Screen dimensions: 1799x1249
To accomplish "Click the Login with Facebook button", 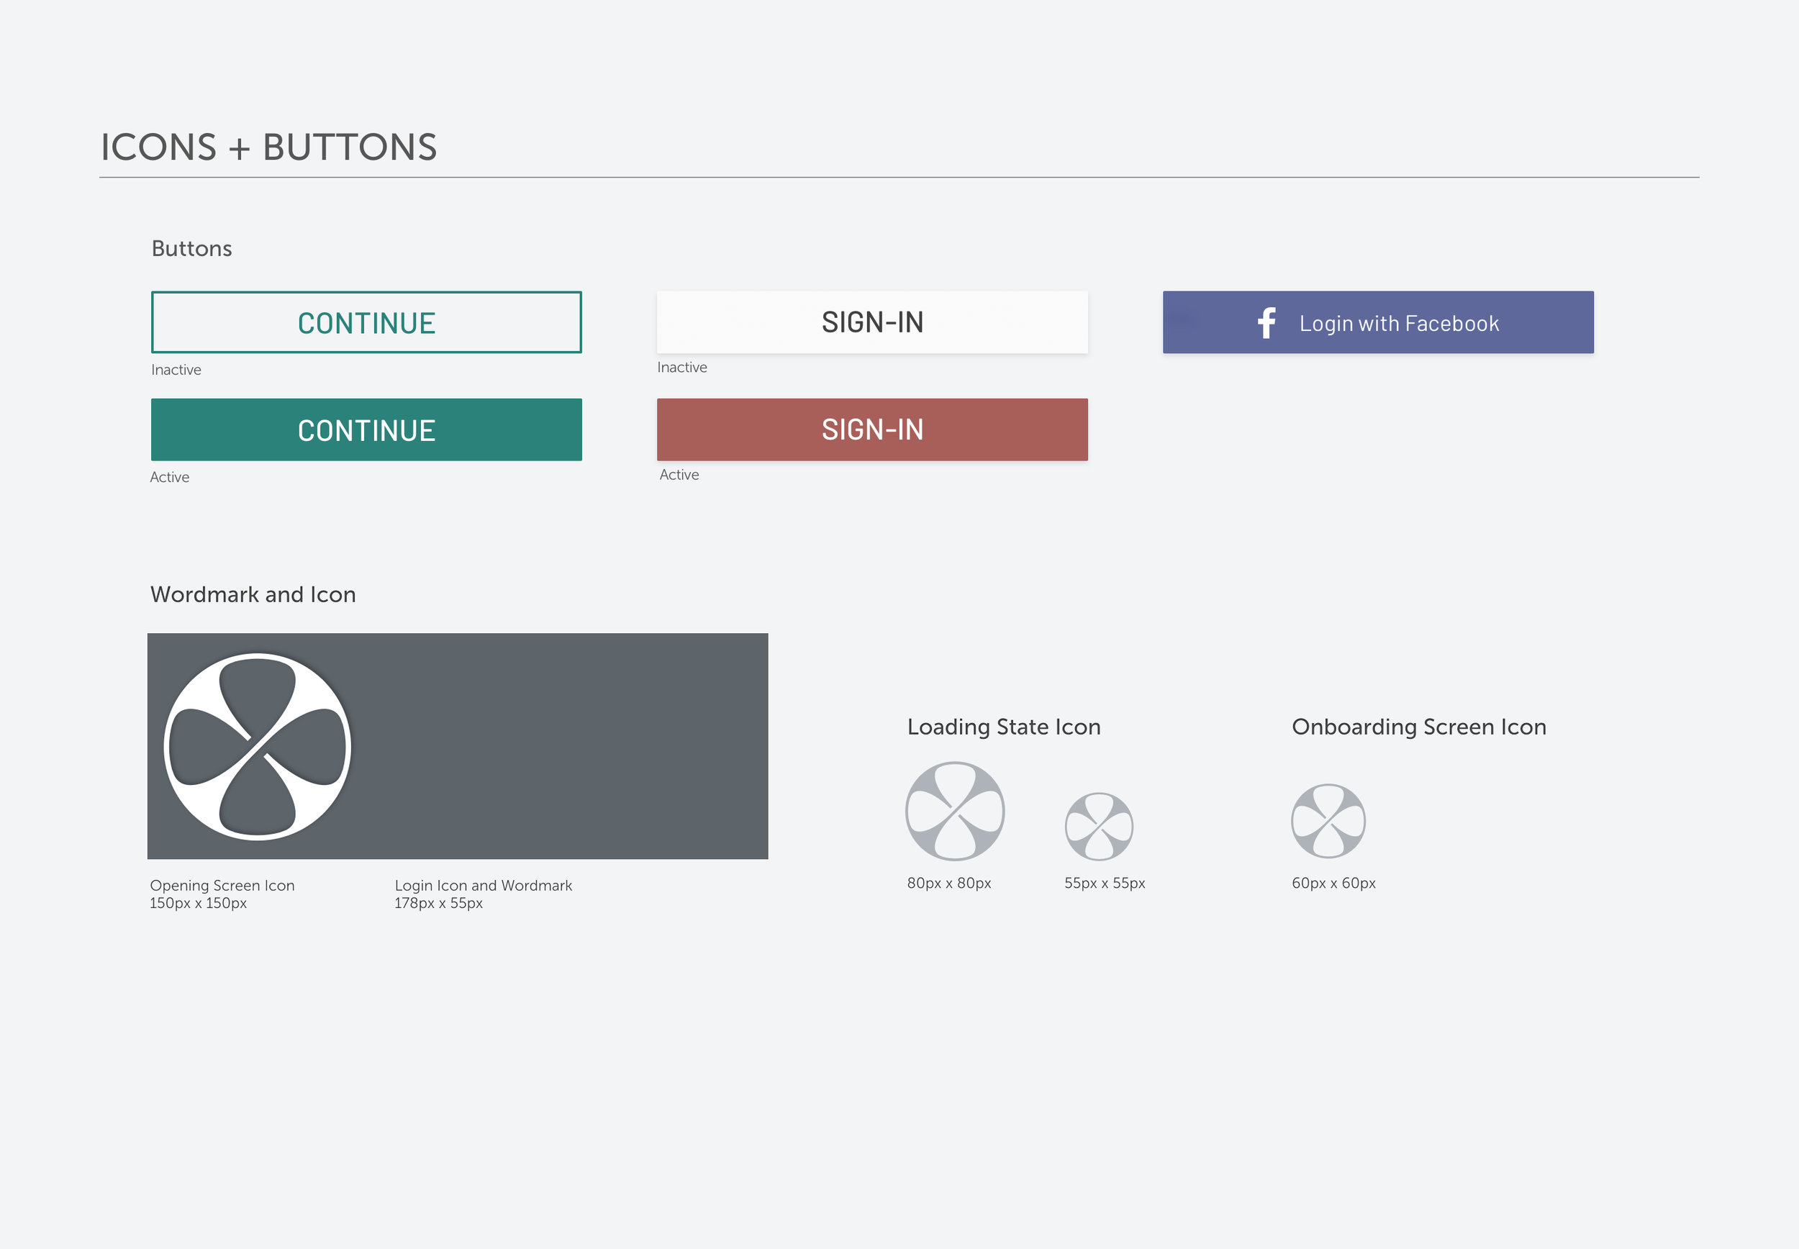I will (x=1378, y=322).
